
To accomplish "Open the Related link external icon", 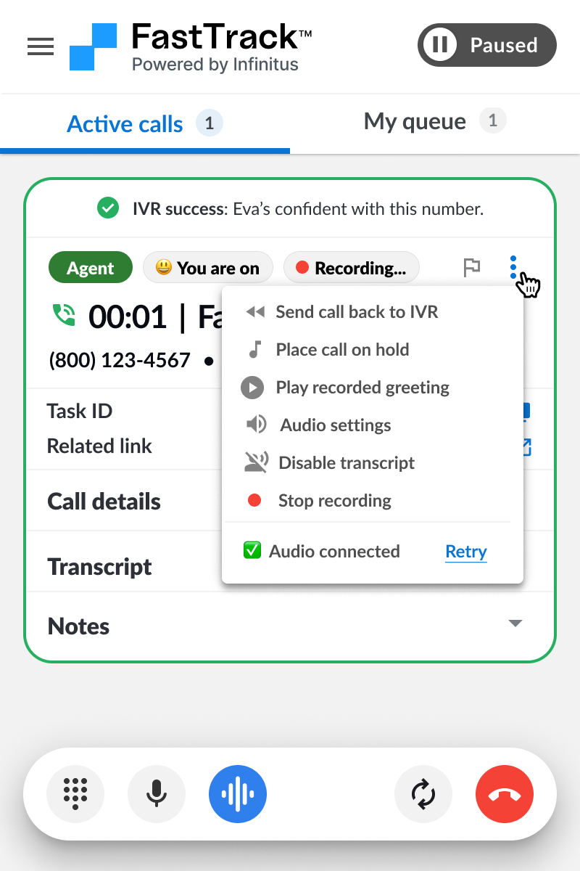I will click(x=526, y=447).
